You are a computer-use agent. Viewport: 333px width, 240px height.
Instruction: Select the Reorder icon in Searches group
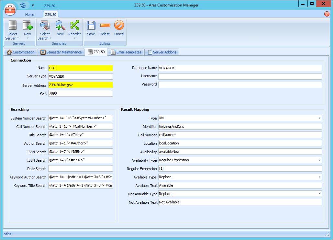[x=75, y=29]
